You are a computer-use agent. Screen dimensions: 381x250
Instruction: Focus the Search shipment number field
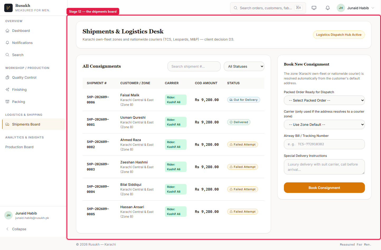click(194, 66)
